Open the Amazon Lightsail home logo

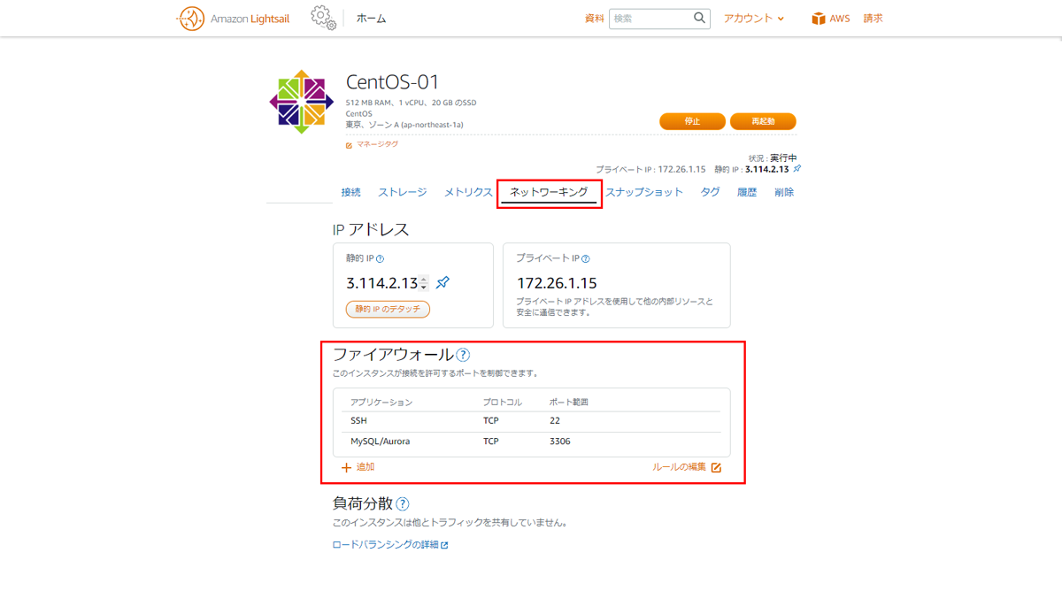[190, 18]
